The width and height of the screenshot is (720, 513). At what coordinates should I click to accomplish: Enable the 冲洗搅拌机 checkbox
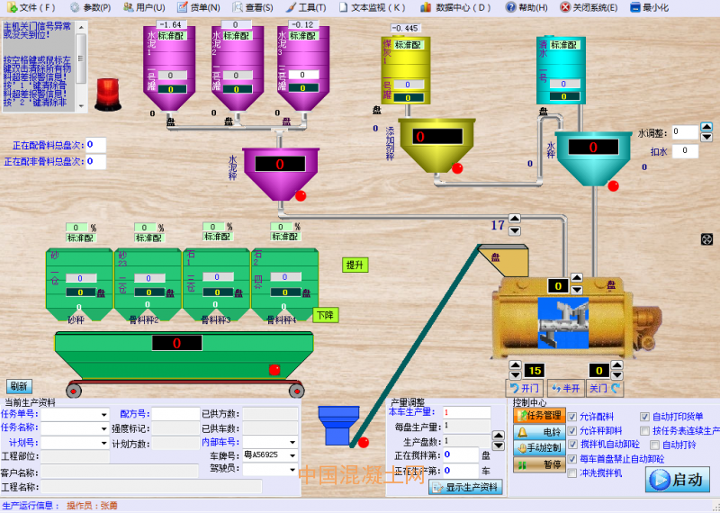572,473
